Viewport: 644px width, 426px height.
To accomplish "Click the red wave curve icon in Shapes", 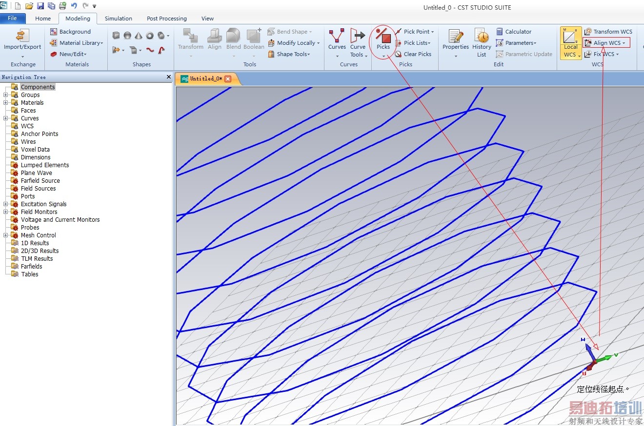I will click(x=150, y=50).
